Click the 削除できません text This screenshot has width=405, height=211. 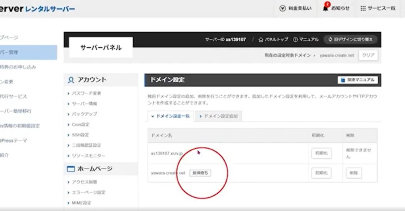pos(358,153)
